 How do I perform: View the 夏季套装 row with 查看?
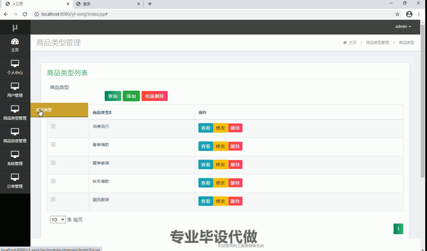pyautogui.click(x=206, y=164)
